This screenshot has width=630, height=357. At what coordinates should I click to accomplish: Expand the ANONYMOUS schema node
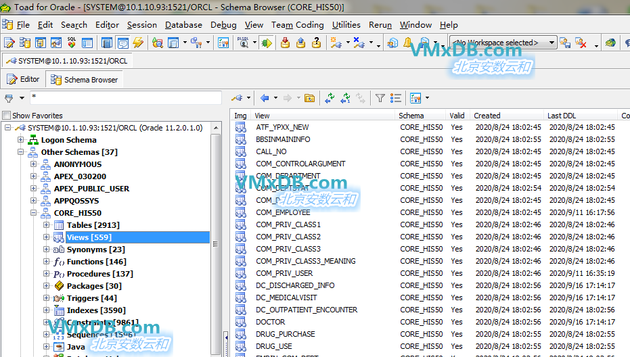[x=33, y=164]
